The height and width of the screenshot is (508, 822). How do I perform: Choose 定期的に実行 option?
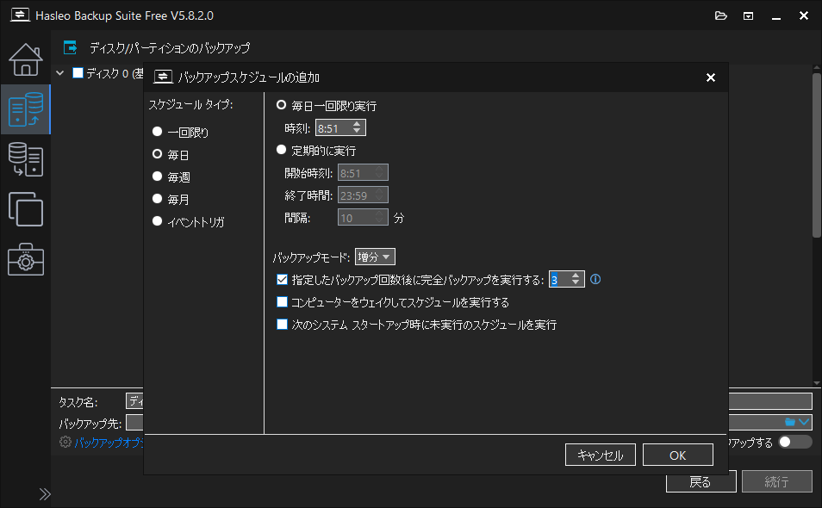point(316,151)
